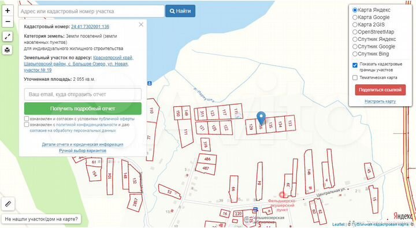Click the bus stop icon on Центральная ул.

(x=255, y=210)
